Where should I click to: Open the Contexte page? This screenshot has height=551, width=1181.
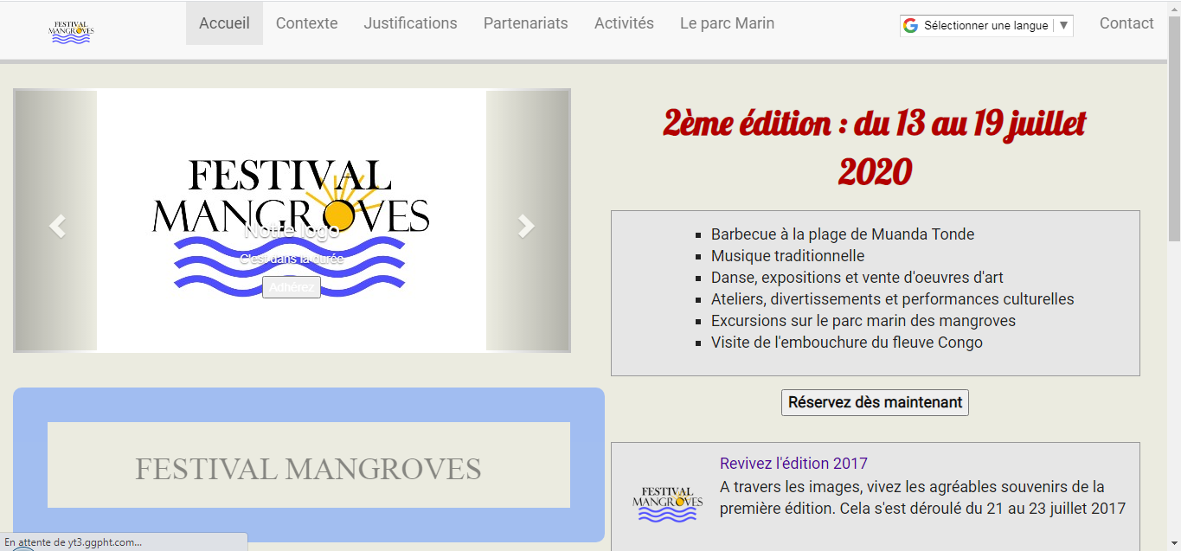point(306,23)
